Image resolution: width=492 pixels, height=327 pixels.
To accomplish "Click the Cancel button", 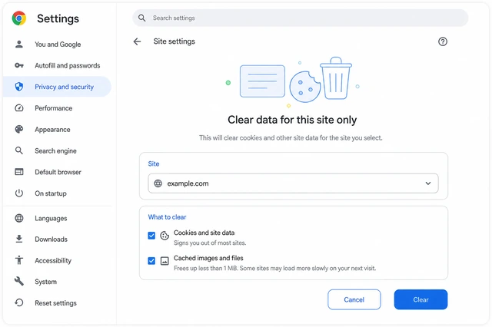I will pos(354,299).
